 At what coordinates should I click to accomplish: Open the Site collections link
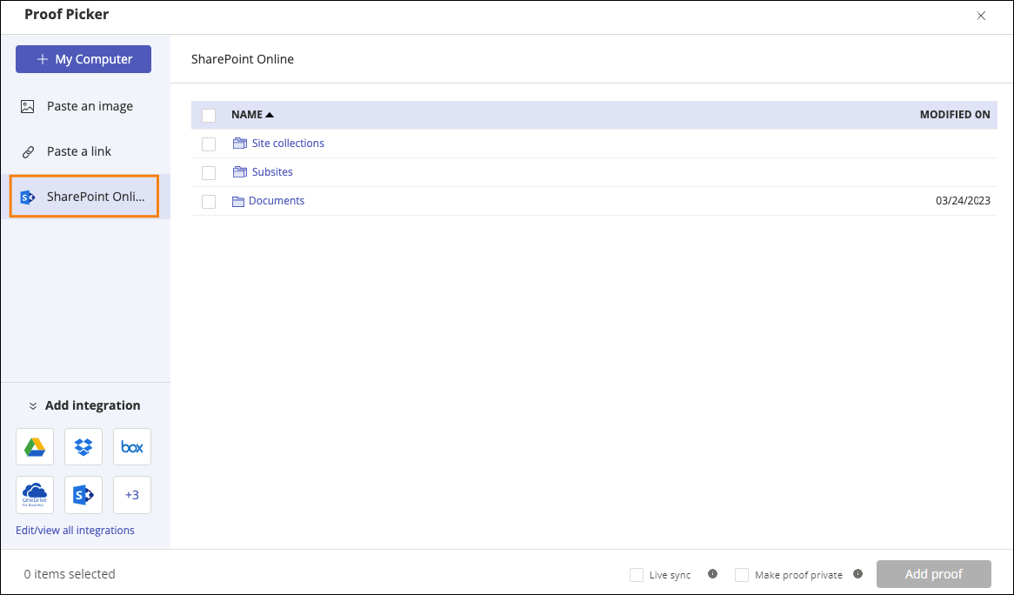point(288,143)
